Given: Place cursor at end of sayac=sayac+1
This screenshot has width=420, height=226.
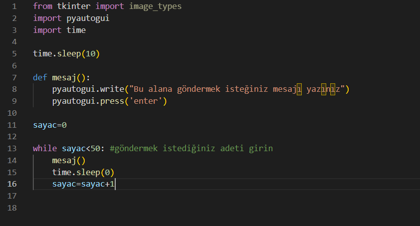Looking at the screenshot, I should click(115, 184).
